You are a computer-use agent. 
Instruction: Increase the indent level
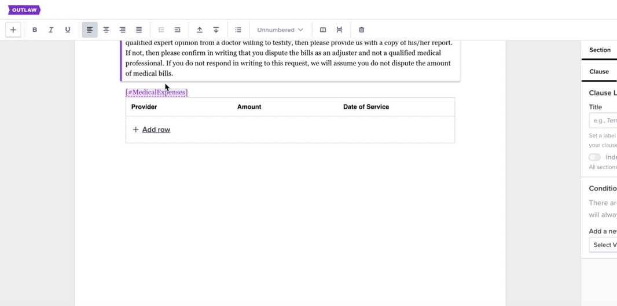(x=178, y=30)
